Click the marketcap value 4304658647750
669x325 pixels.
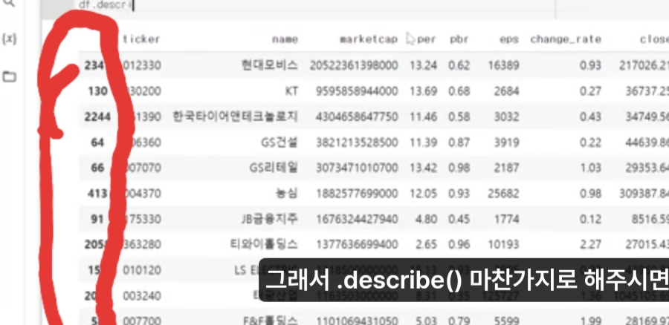(x=357, y=116)
